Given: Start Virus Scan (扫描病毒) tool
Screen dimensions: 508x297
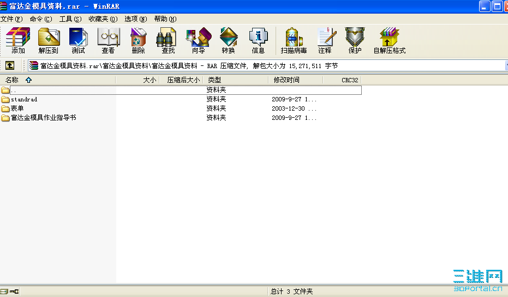Looking at the screenshot, I should coord(294,40).
